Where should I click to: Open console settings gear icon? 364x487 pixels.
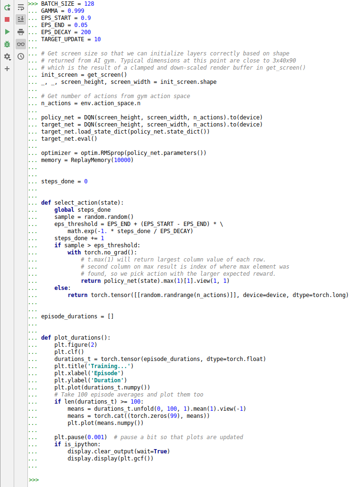coord(7,56)
